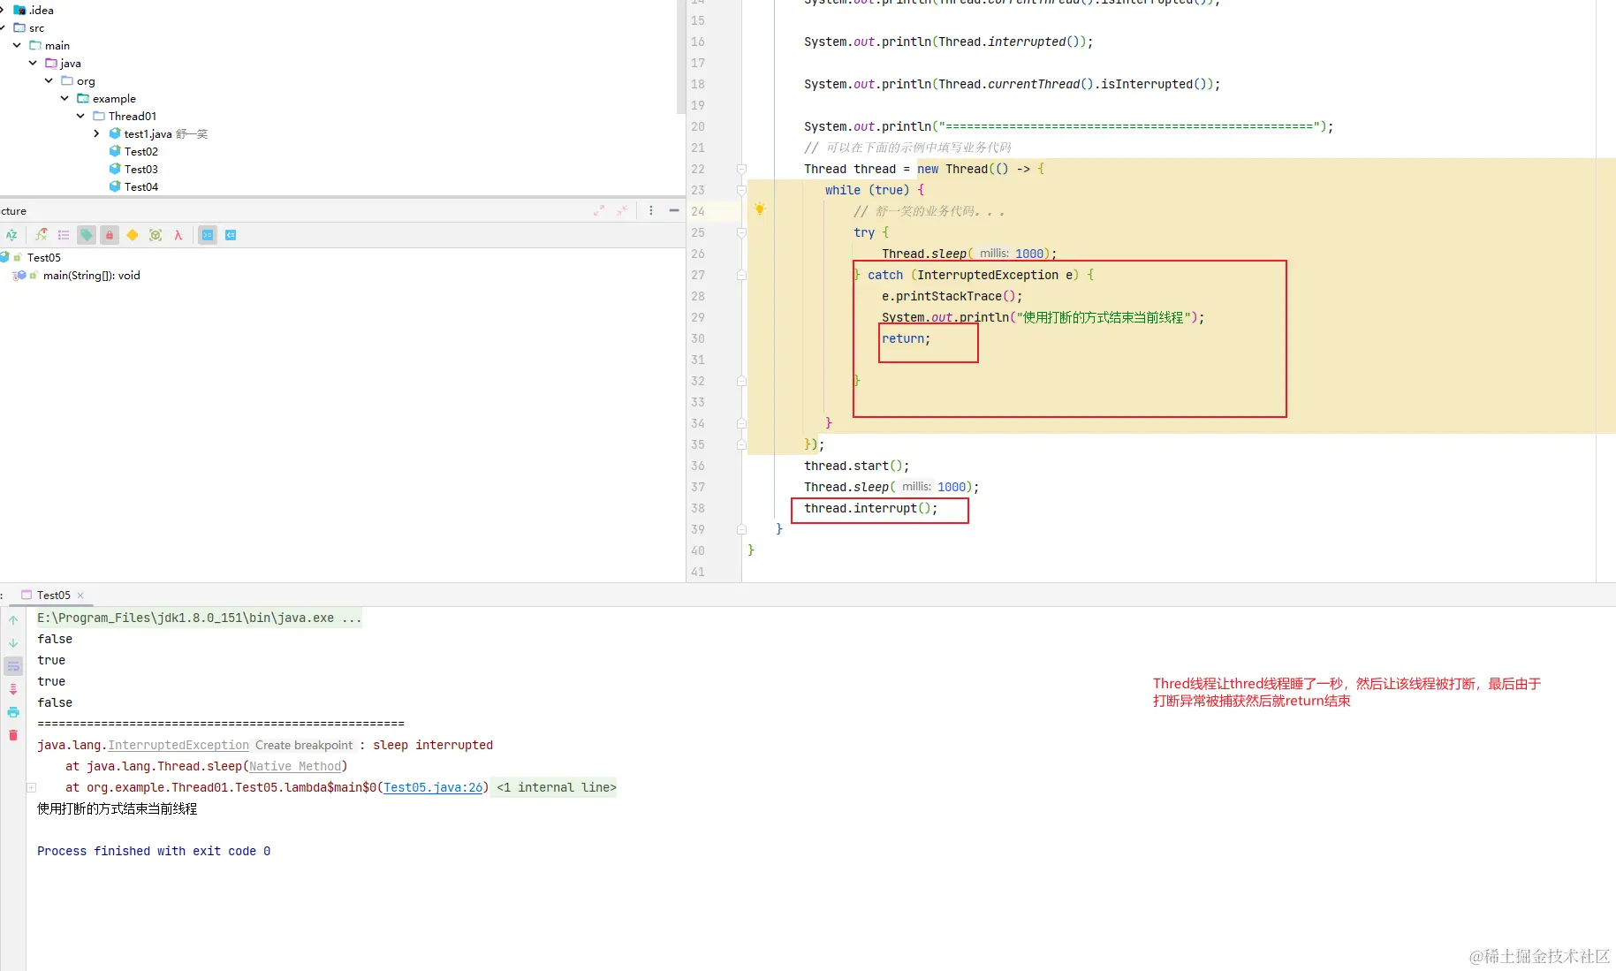Toggle soft-wrap in Run console
This screenshot has width=1616, height=971.
(13, 666)
